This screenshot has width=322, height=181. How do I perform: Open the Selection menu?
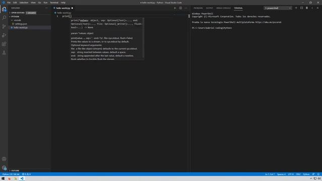click(24, 3)
